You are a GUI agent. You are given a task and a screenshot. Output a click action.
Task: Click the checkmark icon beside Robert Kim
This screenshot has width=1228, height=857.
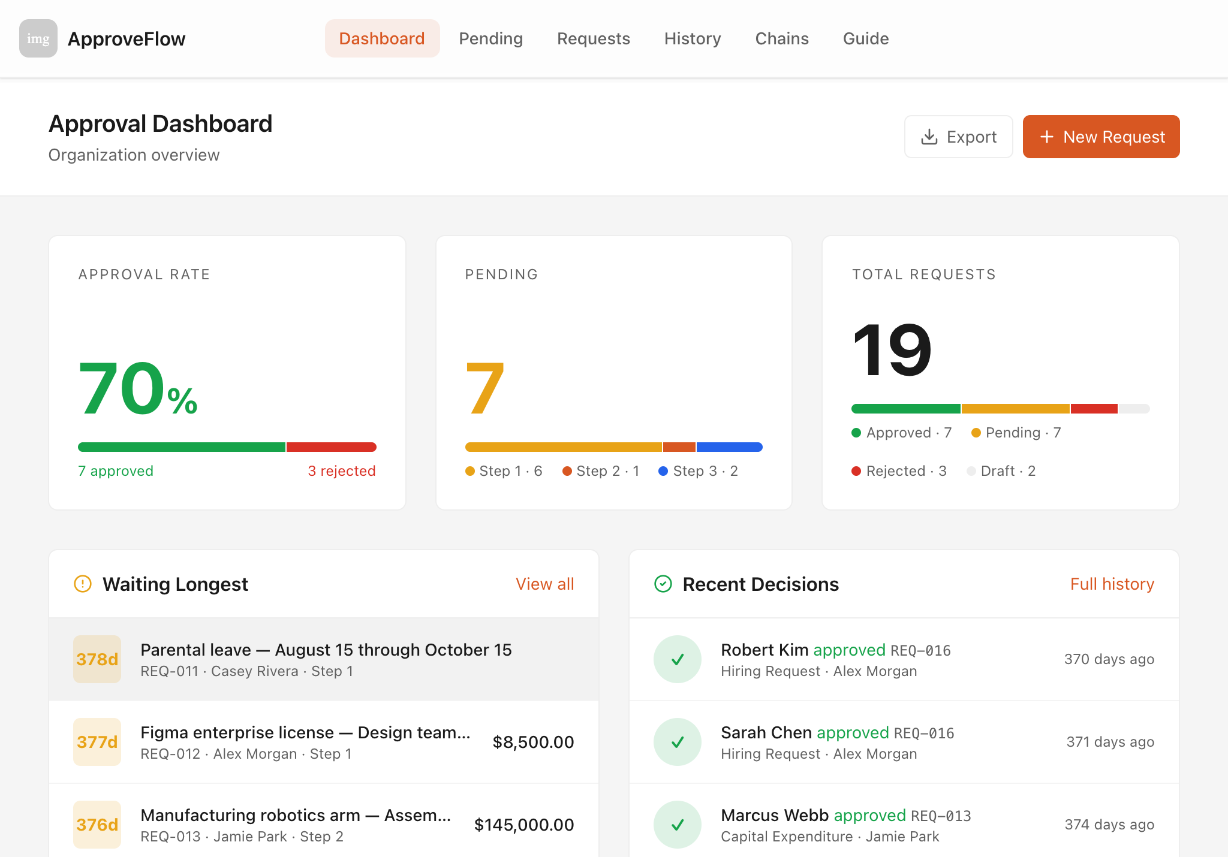(x=678, y=659)
